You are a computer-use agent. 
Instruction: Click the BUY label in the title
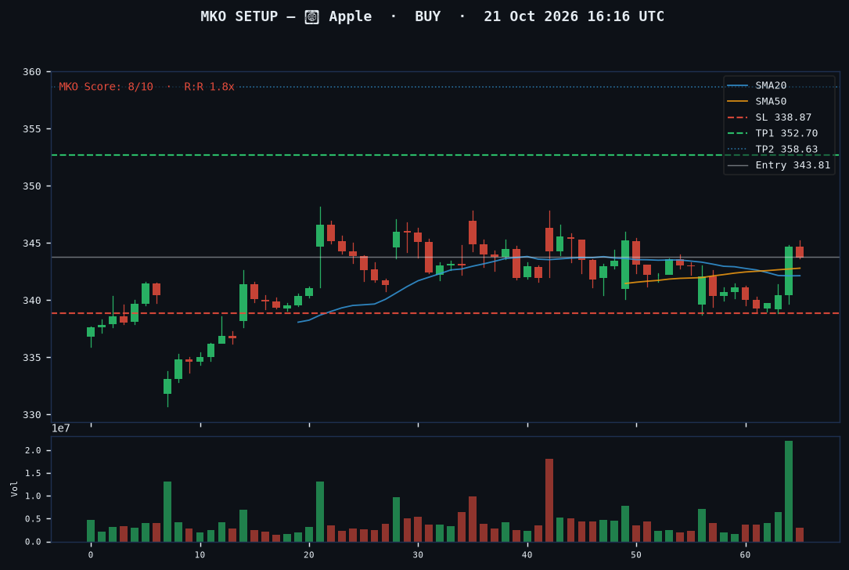click(x=428, y=16)
